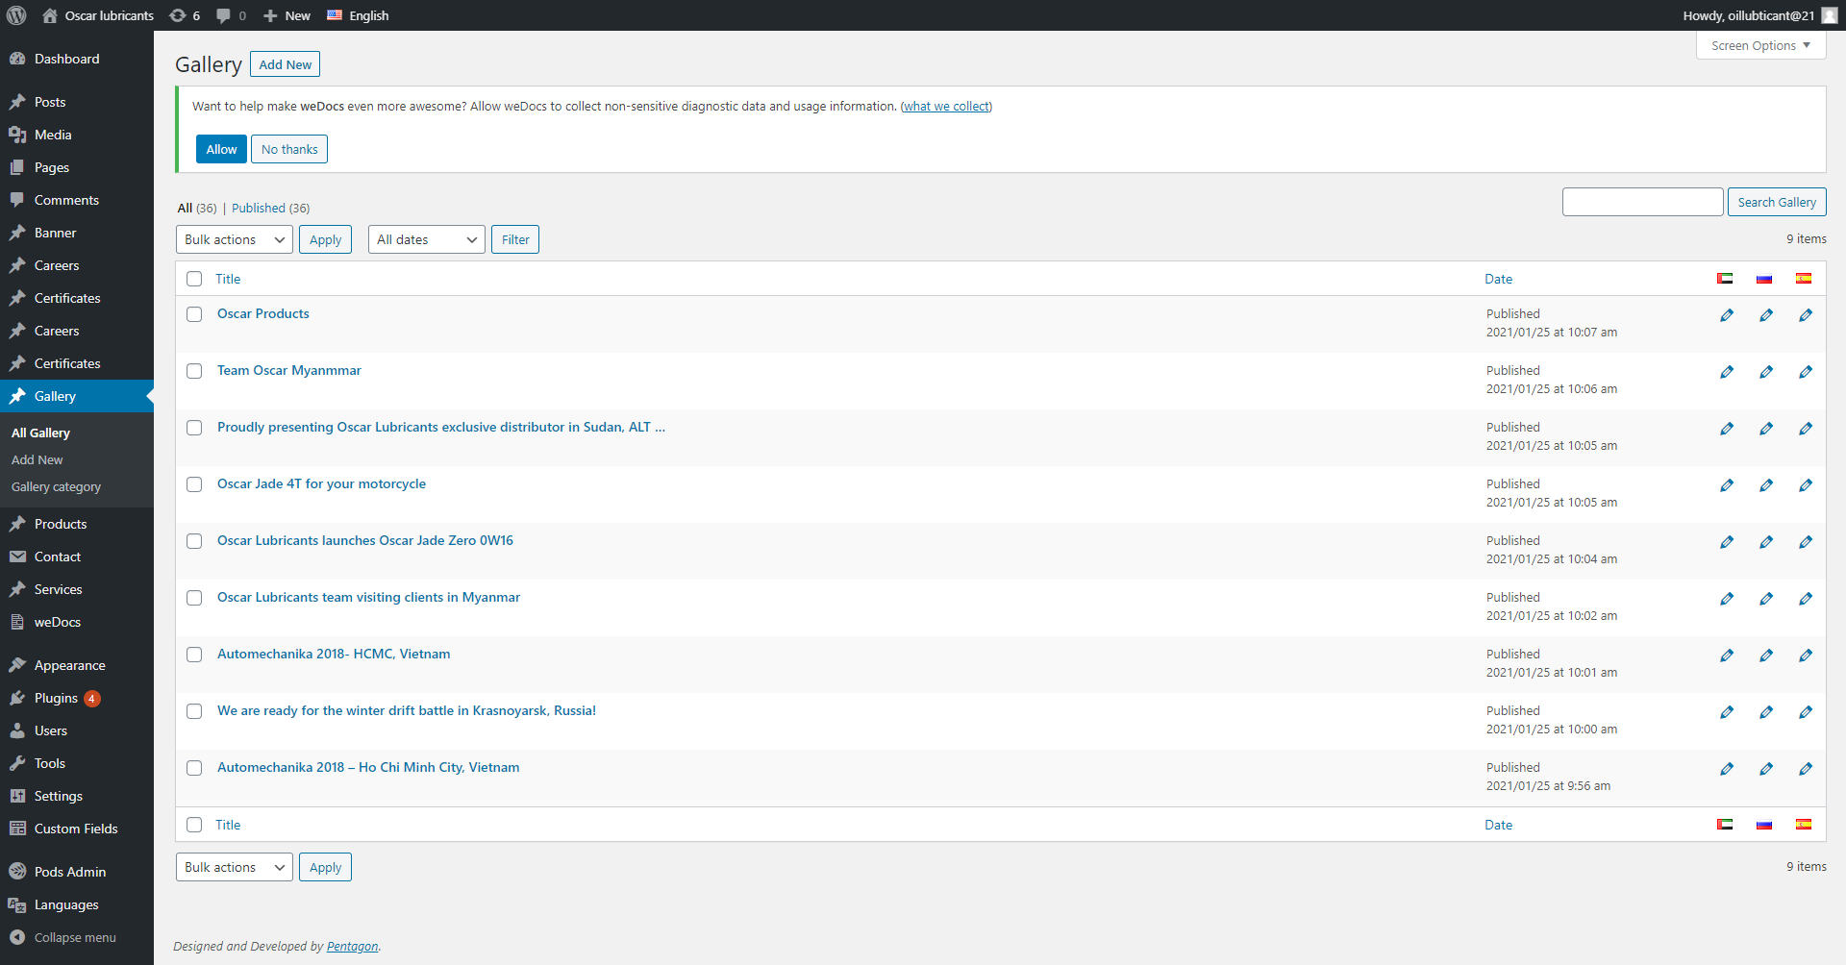
Task: Check the Oscar Jade Zero 0W16 row checkbox
Action: (x=194, y=541)
